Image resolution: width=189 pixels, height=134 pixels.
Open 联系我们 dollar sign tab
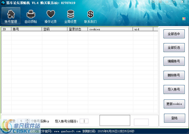(x=90, y=16)
